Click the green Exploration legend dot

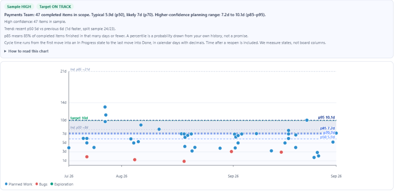[x=52, y=184]
